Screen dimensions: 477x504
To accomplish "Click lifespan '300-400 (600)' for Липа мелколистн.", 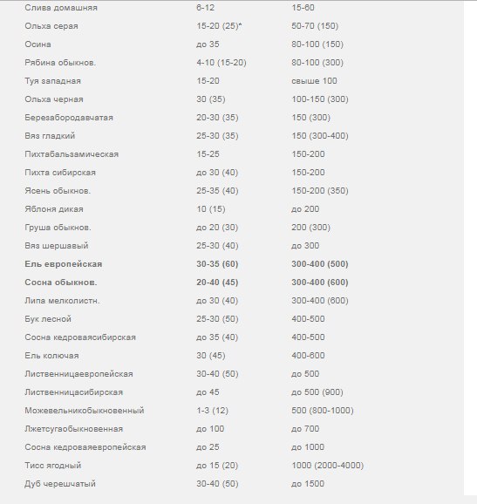I will point(320,301).
